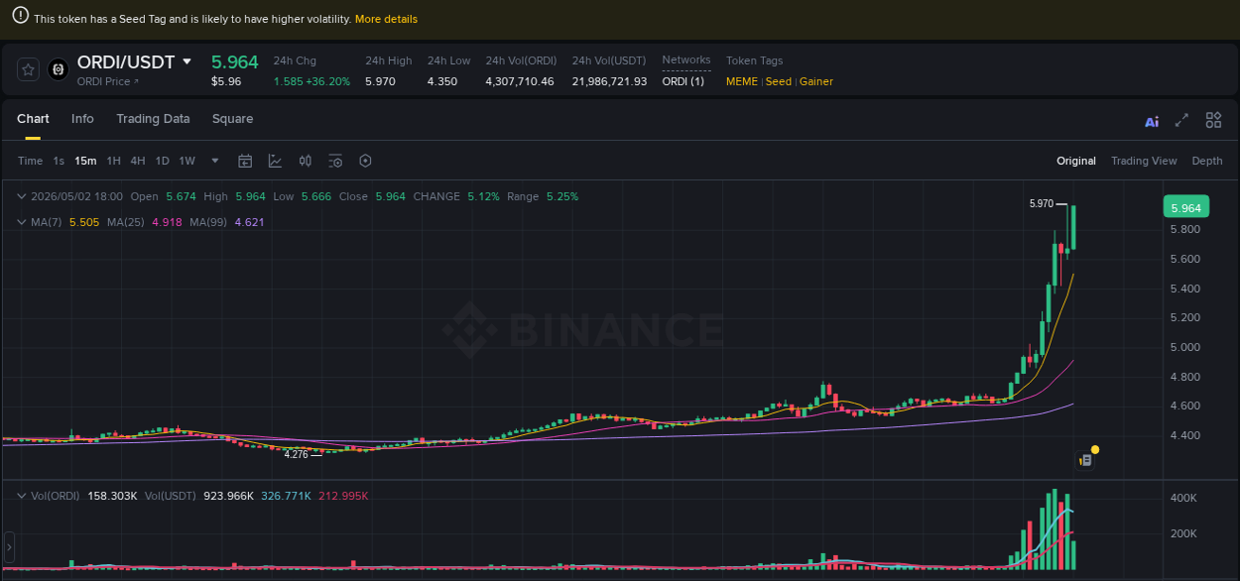Click the Networks label
Viewport: 1240px width, 581px height.
point(686,60)
